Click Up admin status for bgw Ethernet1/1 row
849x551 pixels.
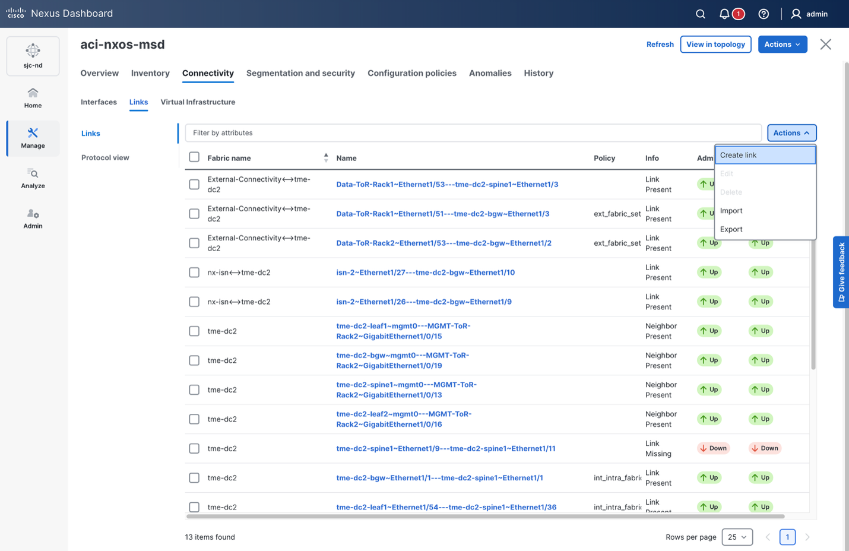709,477
